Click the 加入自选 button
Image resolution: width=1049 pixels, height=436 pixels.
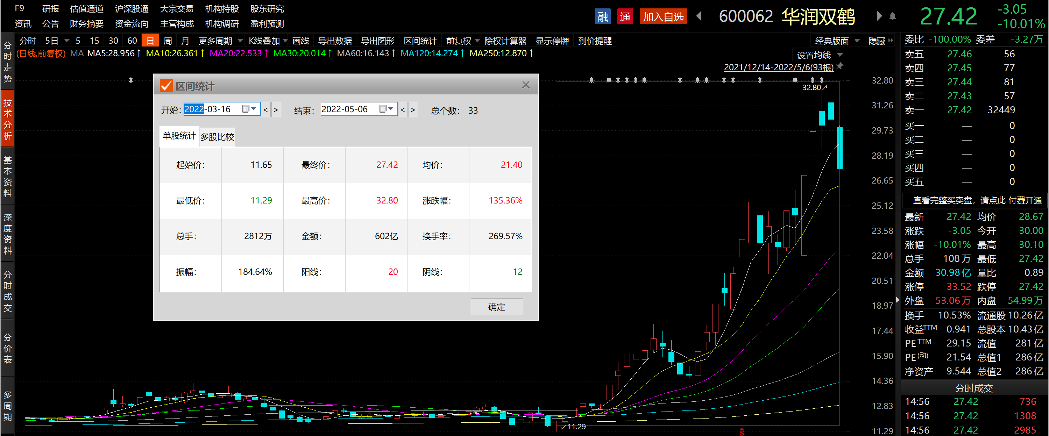click(x=663, y=17)
